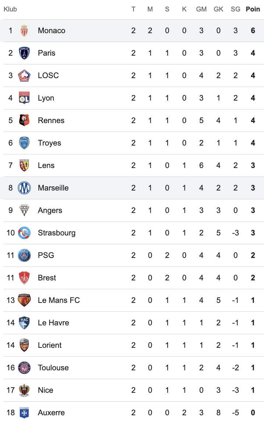Open the Lens team name

tap(46, 165)
